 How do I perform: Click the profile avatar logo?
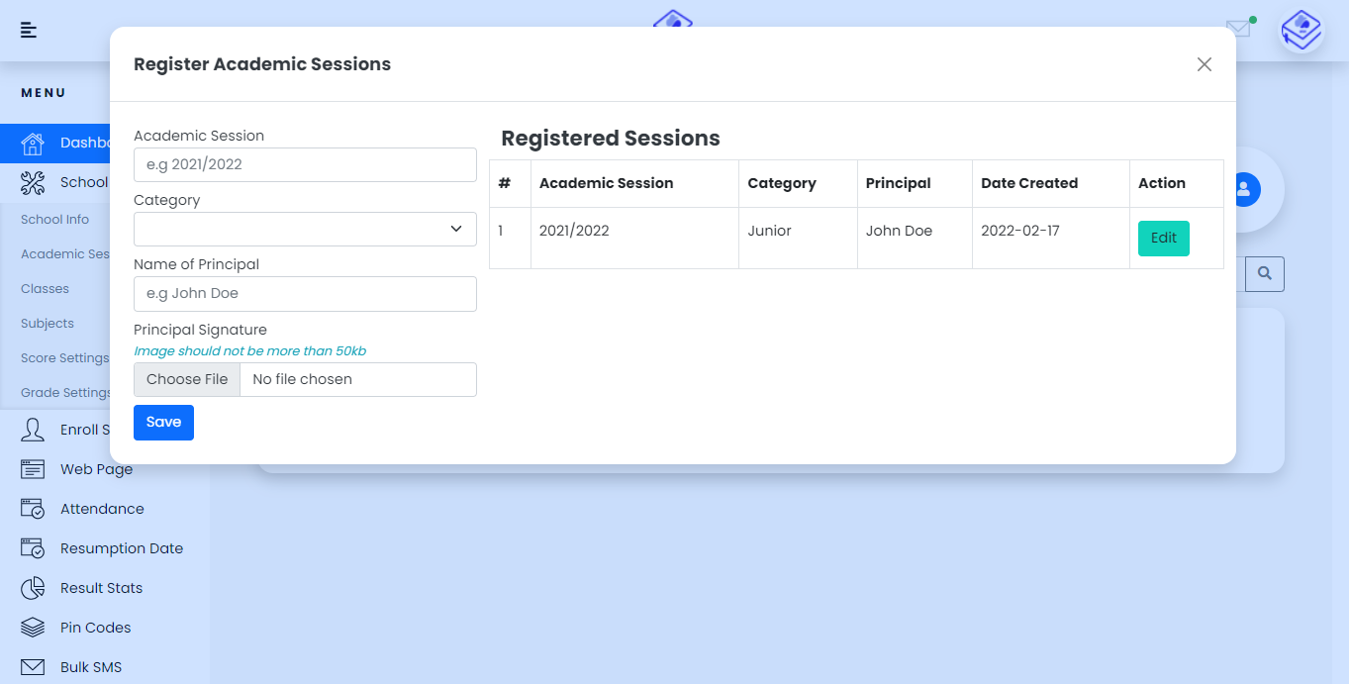1302,31
